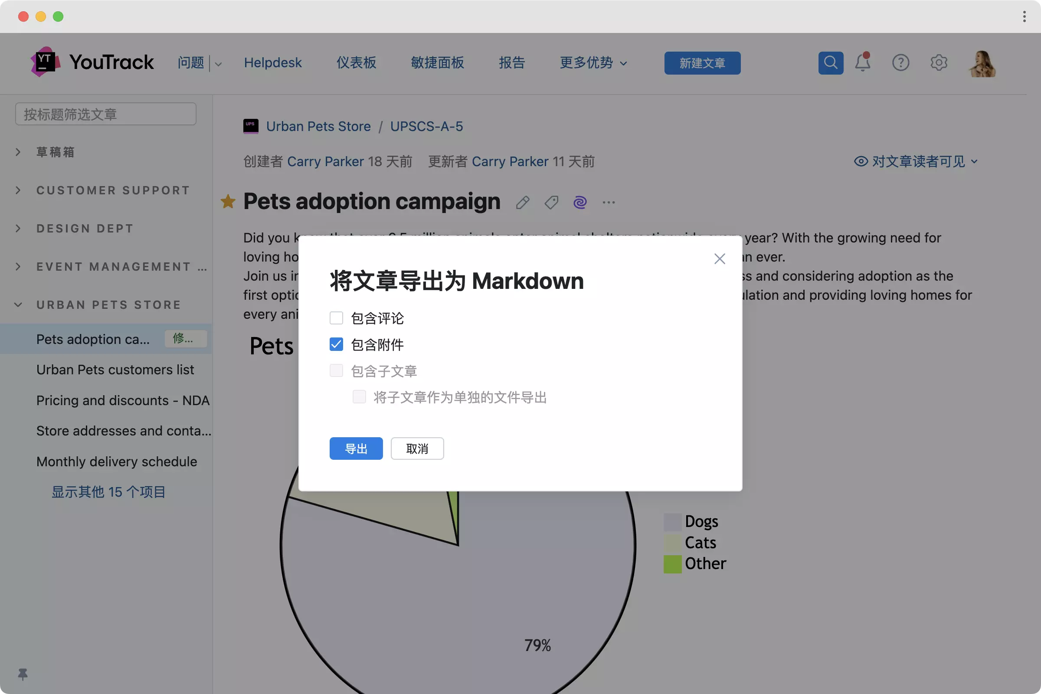Collapse the Urban Pets Store section
The height and width of the screenshot is (694, 1041).
[x=18, y=305]
